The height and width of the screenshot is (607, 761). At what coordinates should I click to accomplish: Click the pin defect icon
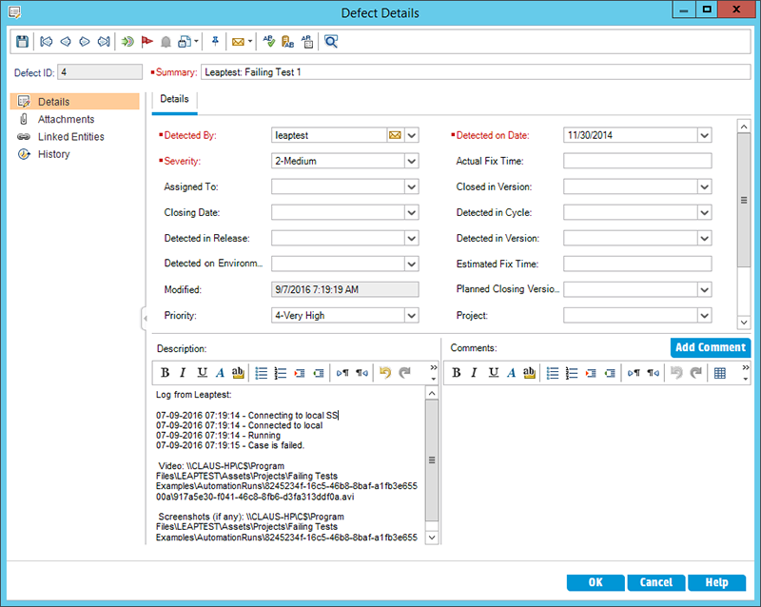(215, 41)
